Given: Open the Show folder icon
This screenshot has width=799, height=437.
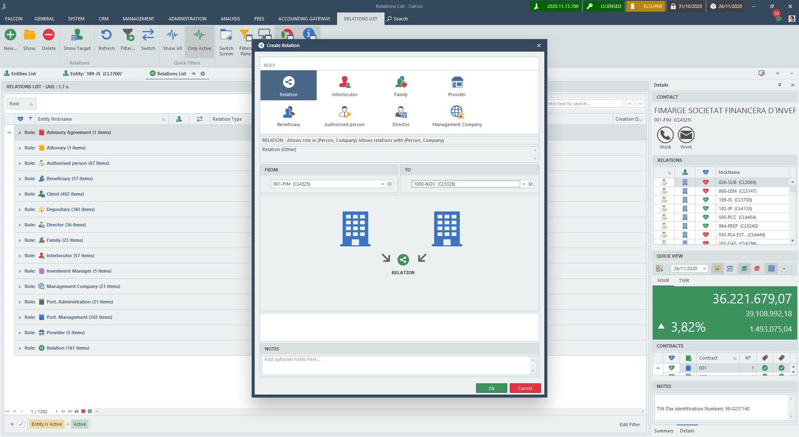Looking at the screenshot, I should click(x=29, y=35).
